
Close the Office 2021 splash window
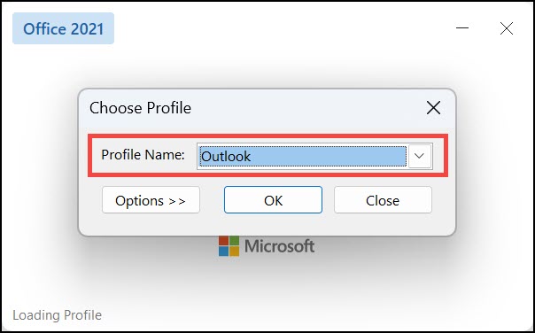[507, 28]
